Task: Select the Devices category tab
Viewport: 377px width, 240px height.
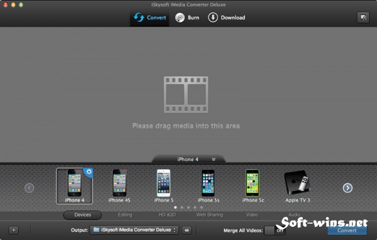Action: (82, 215)
